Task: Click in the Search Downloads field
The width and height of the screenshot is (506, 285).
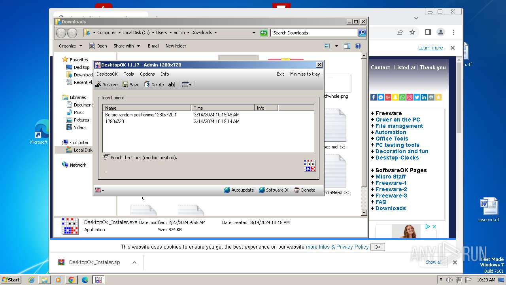Action: pos(314,33)
